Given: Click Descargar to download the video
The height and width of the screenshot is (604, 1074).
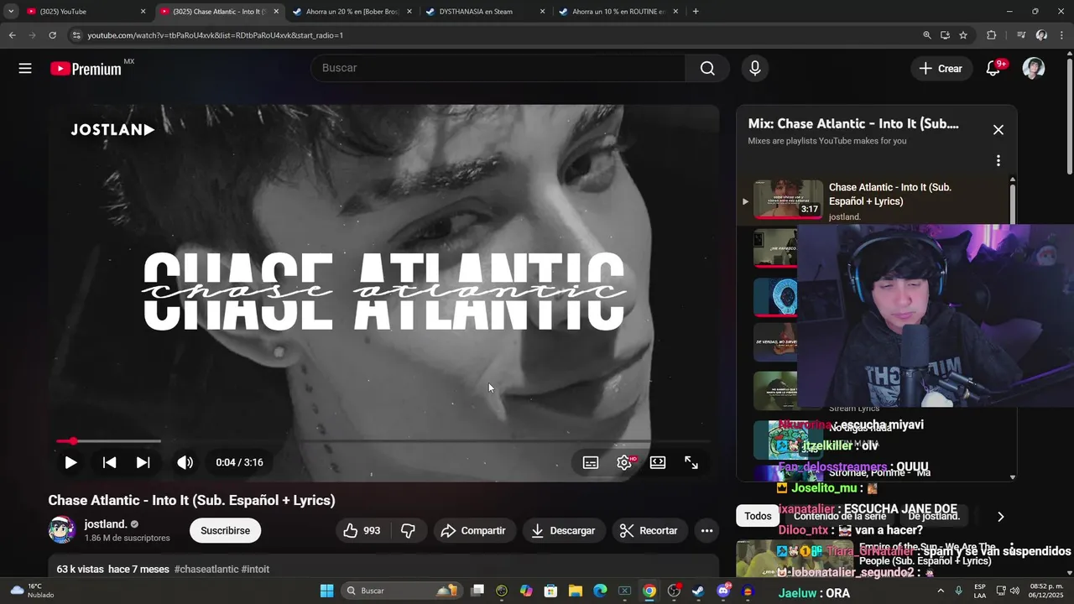Looking at the screenshot, I should (563, 530).
